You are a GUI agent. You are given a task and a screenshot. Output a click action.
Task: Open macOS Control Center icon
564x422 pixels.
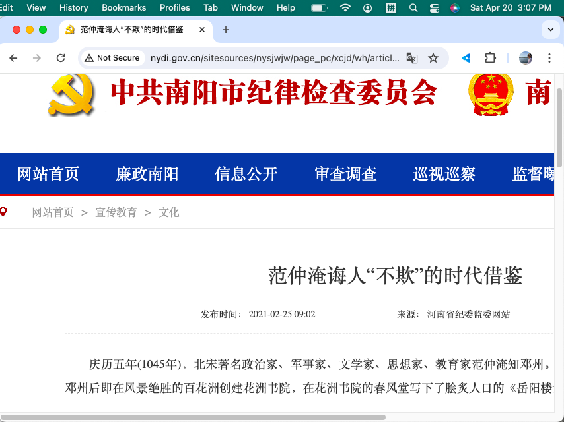click(434, 8)
